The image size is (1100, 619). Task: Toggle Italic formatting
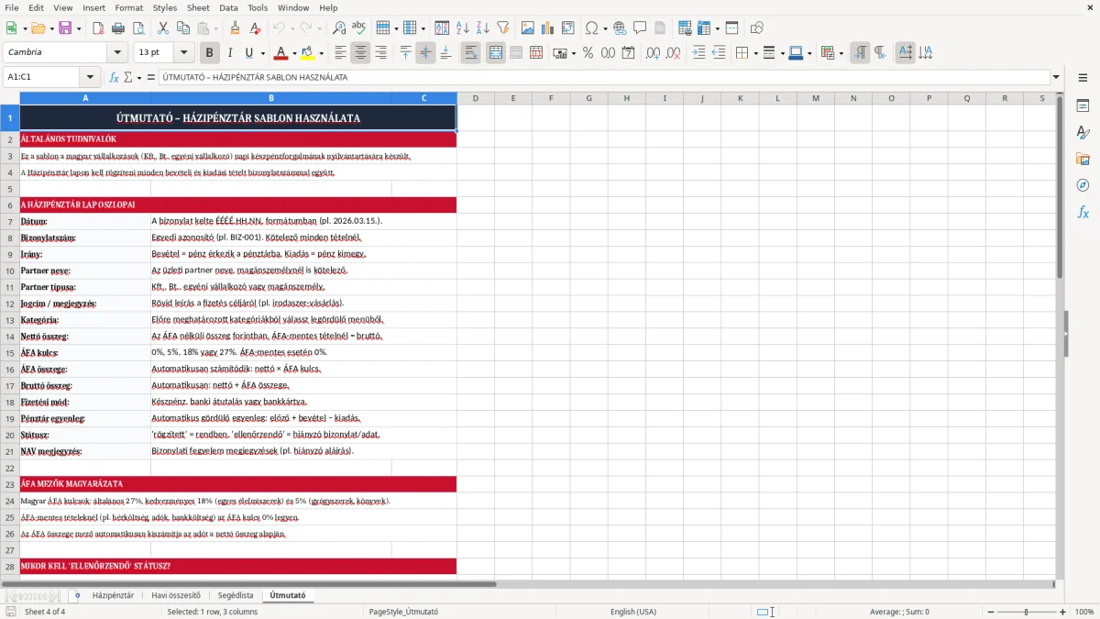point(229,53)
